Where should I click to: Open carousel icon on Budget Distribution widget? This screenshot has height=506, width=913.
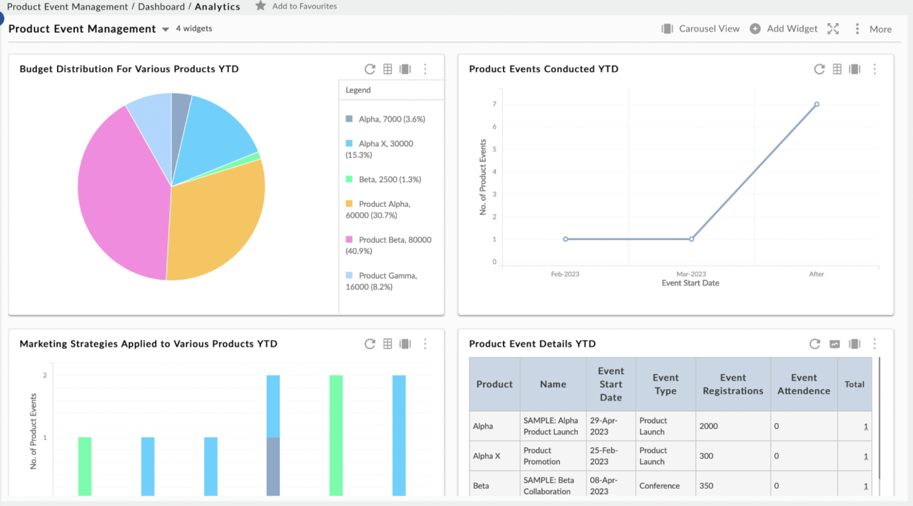click(405, 69)
